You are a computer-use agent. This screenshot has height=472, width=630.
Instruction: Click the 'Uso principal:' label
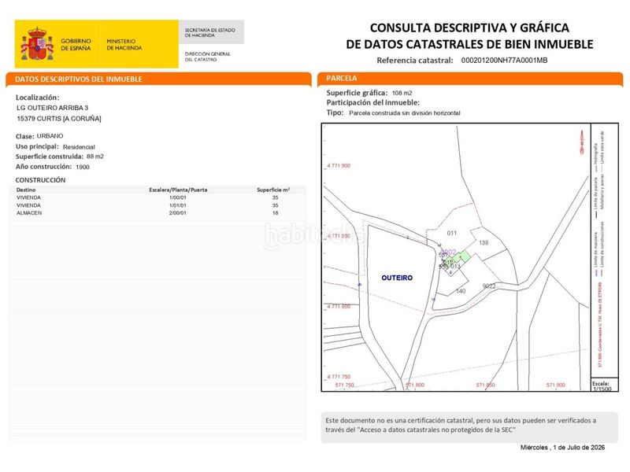tap(37, 146)
